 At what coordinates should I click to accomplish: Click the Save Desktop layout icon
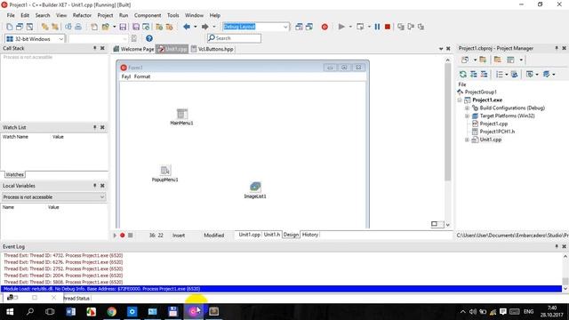(299, 27)
